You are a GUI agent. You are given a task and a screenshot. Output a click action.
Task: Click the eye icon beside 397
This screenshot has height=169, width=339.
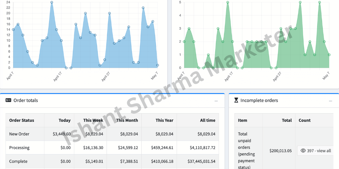pyautogui.click(x=303, y=151)
